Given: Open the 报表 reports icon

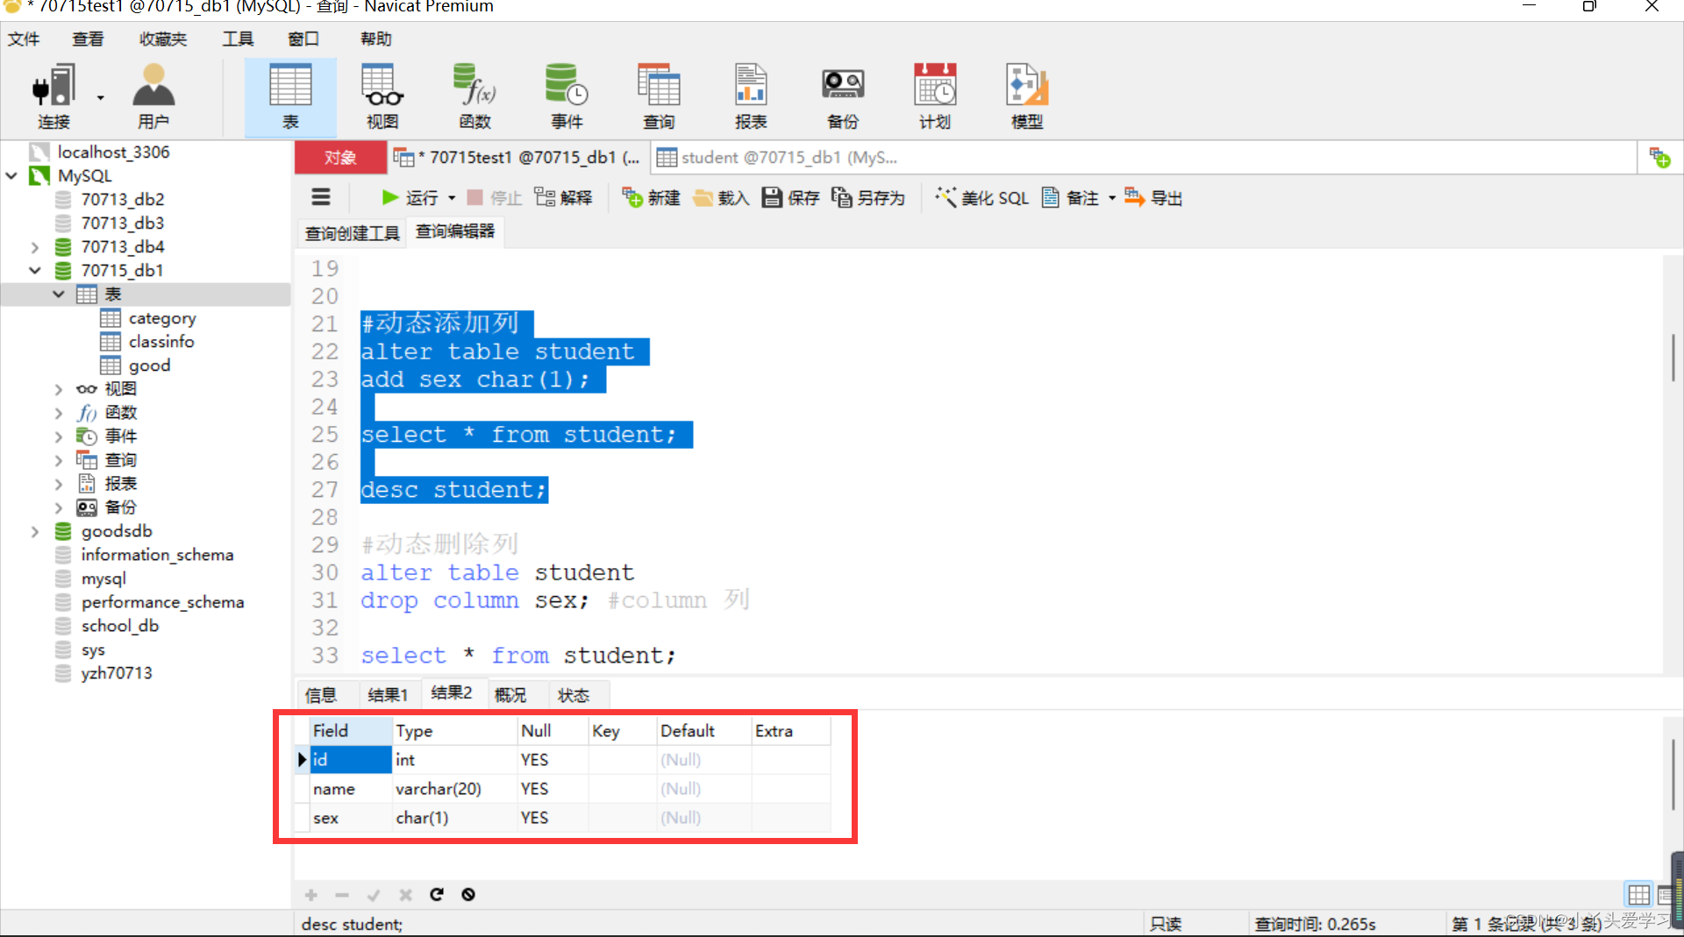Looking at the screenshot, I should (x=751, y=96).
